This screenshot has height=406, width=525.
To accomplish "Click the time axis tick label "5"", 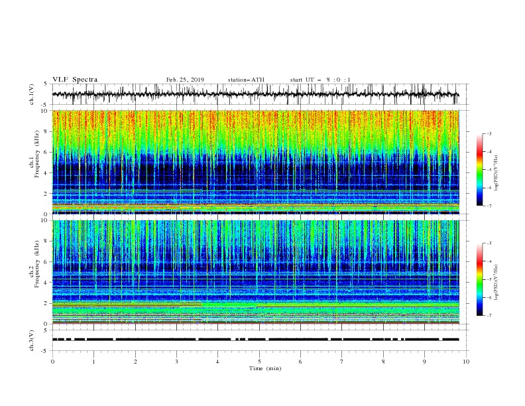I will coord(259,362).
